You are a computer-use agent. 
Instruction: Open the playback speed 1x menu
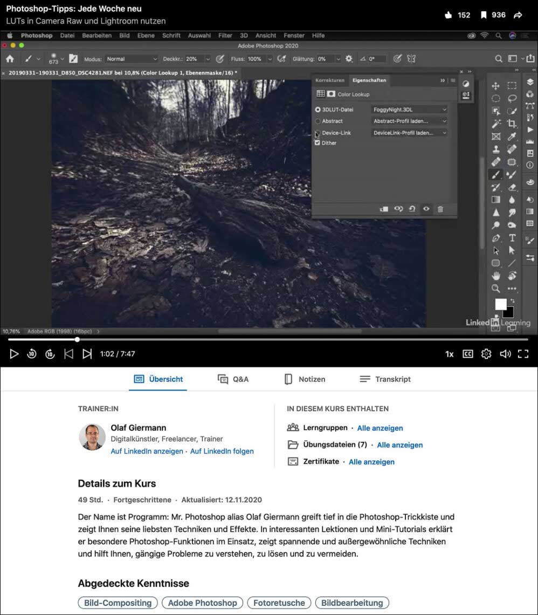click(x=449, y=354)
